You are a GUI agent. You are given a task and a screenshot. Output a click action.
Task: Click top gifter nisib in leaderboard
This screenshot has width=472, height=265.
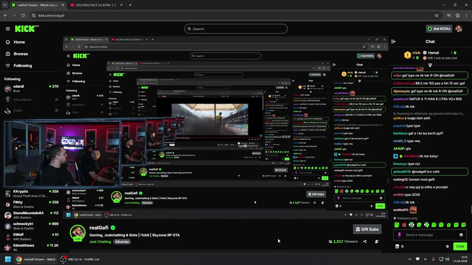(x=416, y=53)
